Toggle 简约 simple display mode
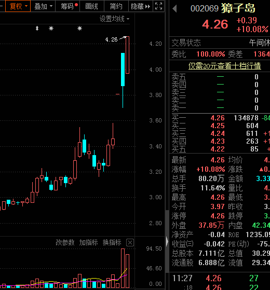The image size is (270, 290). click(x=116, y=6)
